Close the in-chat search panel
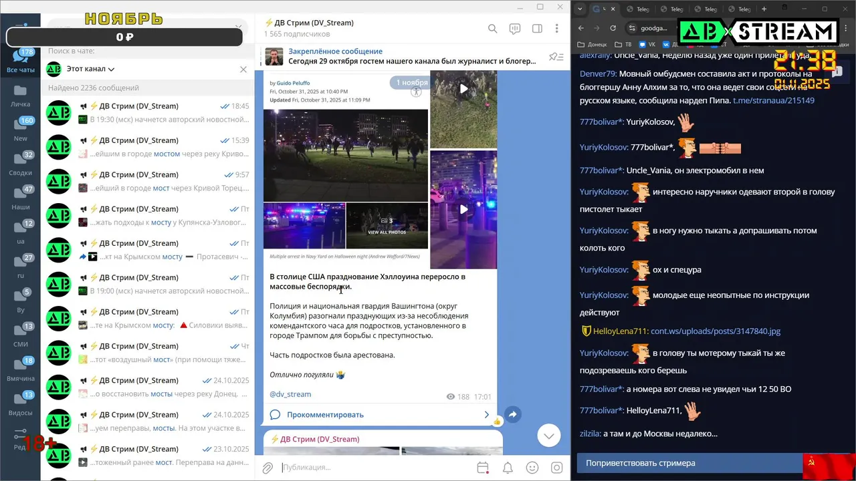The height and width of the screenshot is (481, 856). [243, 69]
